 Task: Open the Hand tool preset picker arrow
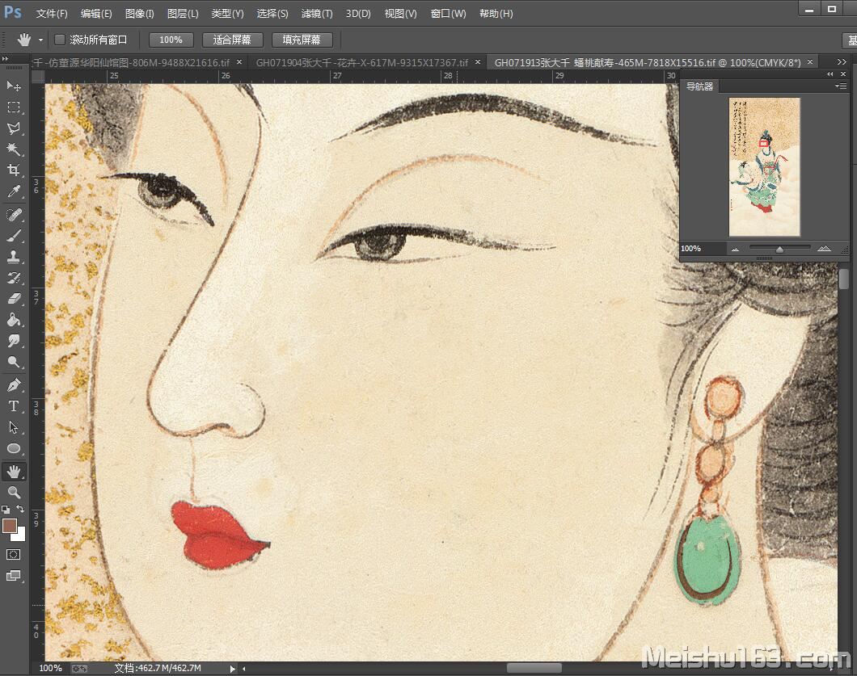(x=40, y=40)
